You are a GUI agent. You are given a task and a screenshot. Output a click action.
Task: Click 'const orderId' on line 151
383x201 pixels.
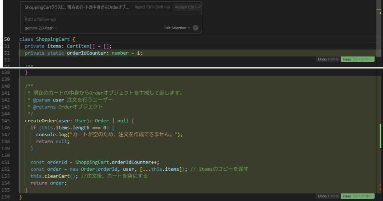[x=49, y=162]
